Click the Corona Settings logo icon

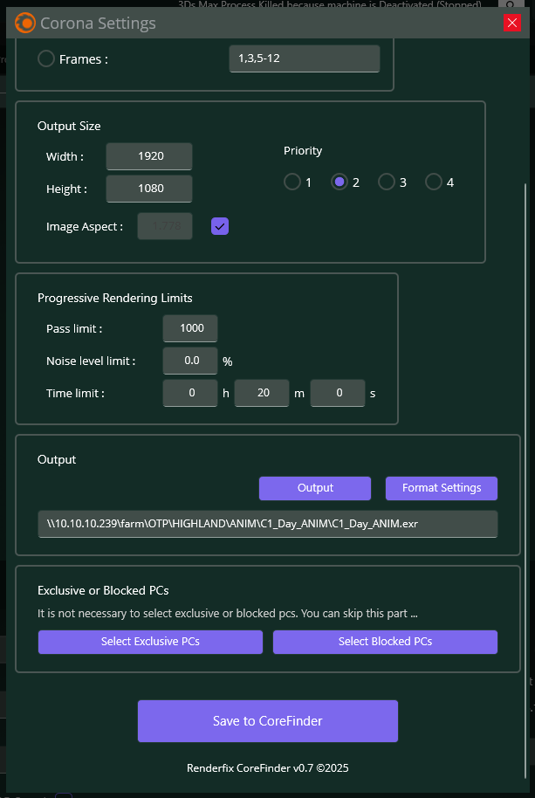(x=25, y=23)
